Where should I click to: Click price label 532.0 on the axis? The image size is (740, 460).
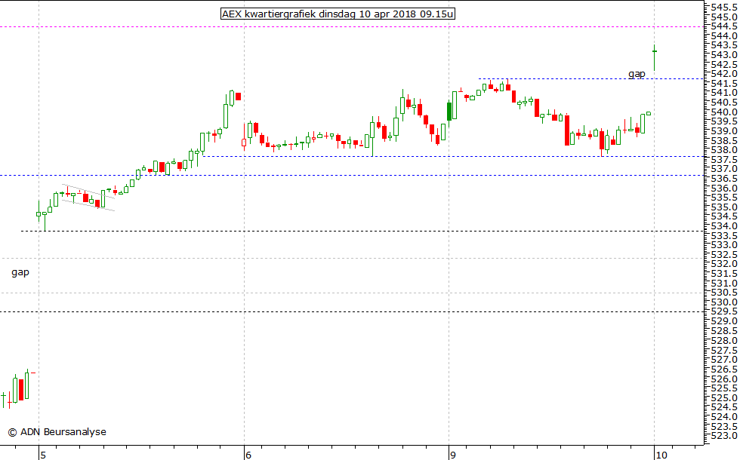[724, 264]
